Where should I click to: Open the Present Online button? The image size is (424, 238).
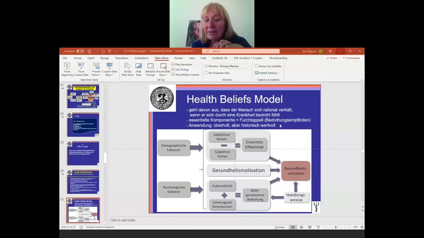coord(96,69)
